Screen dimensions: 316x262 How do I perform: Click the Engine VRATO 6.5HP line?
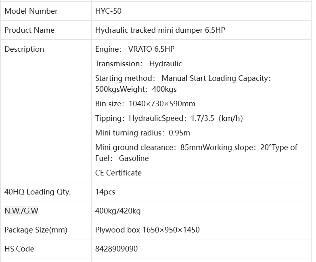coord(135,49)
